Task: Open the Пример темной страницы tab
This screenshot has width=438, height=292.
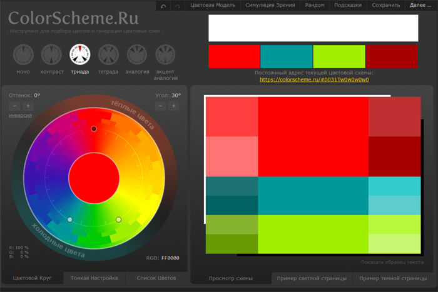Action: click(x=393, y=278)
